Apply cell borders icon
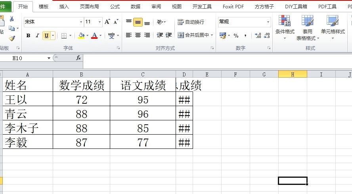The image size is (352, 194). tap(64, 36)
